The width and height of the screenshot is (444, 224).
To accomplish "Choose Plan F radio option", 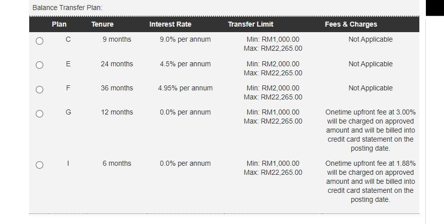I will pos(39,89).
